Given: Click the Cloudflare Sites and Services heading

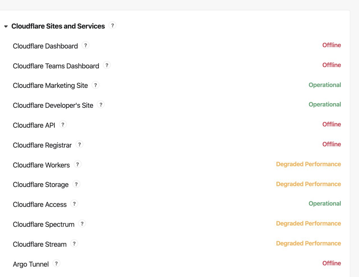Looking at the screenshot, I should (x=58, y=26).
